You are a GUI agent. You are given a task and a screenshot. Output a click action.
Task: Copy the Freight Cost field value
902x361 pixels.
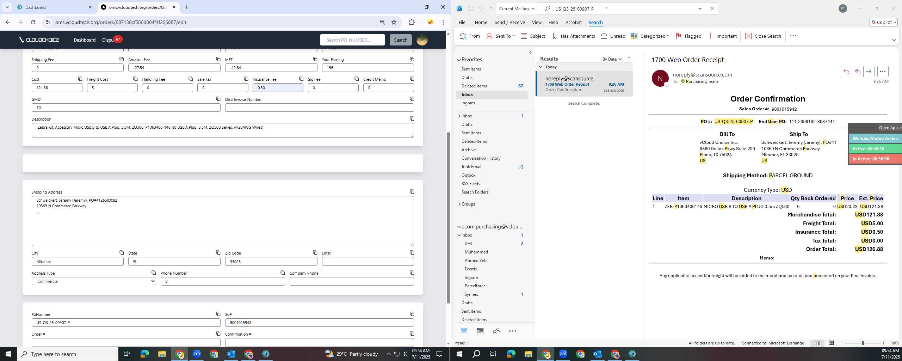coord(135,79)
